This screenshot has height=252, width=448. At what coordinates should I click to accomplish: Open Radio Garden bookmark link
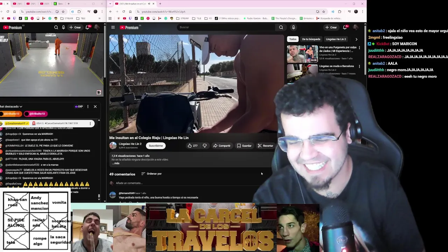click(255, 18)
